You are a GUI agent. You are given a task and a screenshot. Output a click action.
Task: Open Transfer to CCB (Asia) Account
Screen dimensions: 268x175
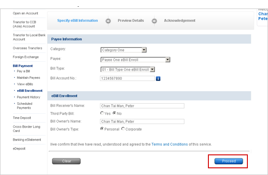(25, 24)
